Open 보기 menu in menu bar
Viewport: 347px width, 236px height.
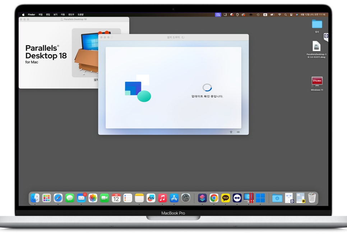pos(55,15)
